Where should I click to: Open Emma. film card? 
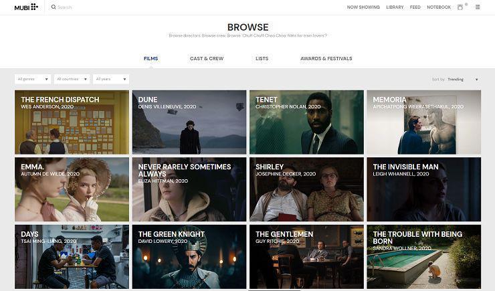[72, 189]
